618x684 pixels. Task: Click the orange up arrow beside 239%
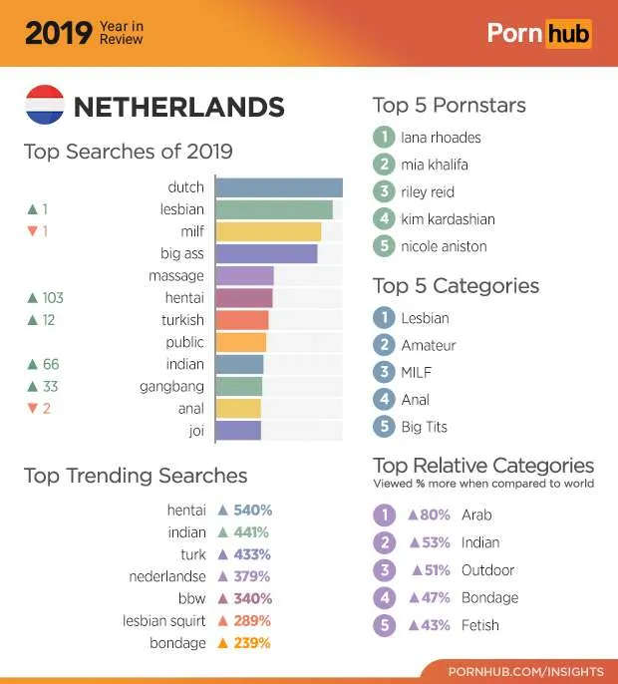[x=223, y=643]
